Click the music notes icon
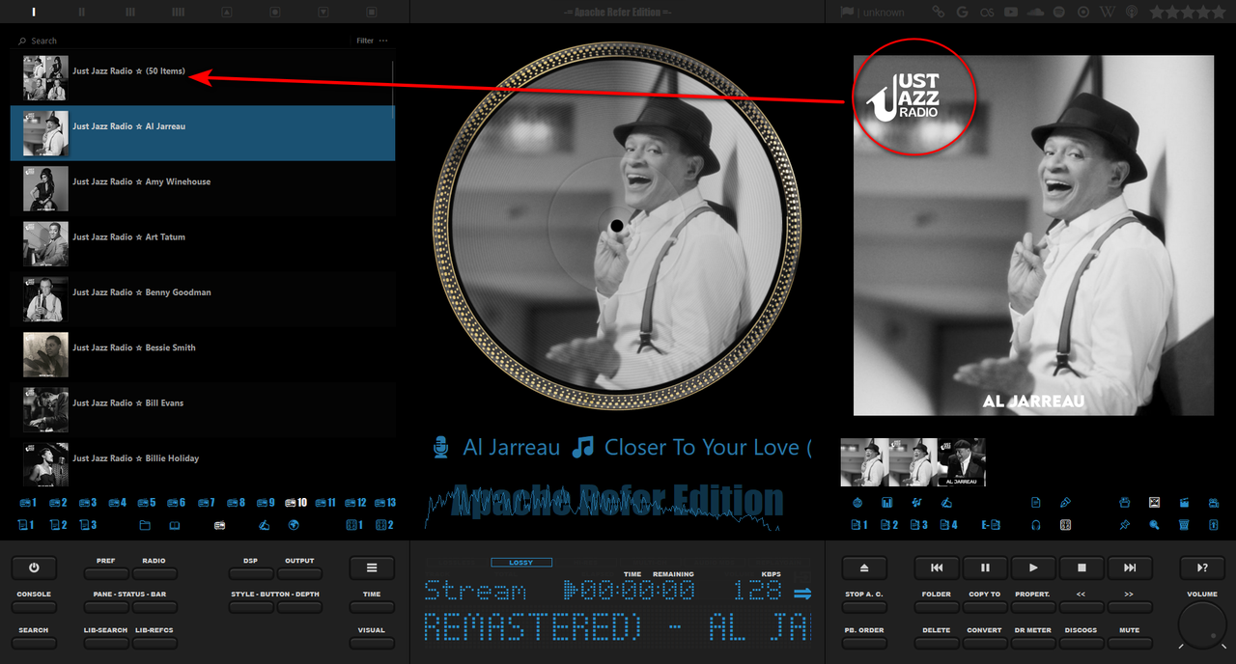The height and width of the screenshot is (664, 1236). (x=916, y=503)
